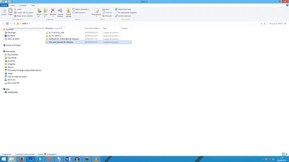Viewport: 289px width, 162px height.
Task: Open the Abrir dropdown in ribbon
Action: point(107,9)
